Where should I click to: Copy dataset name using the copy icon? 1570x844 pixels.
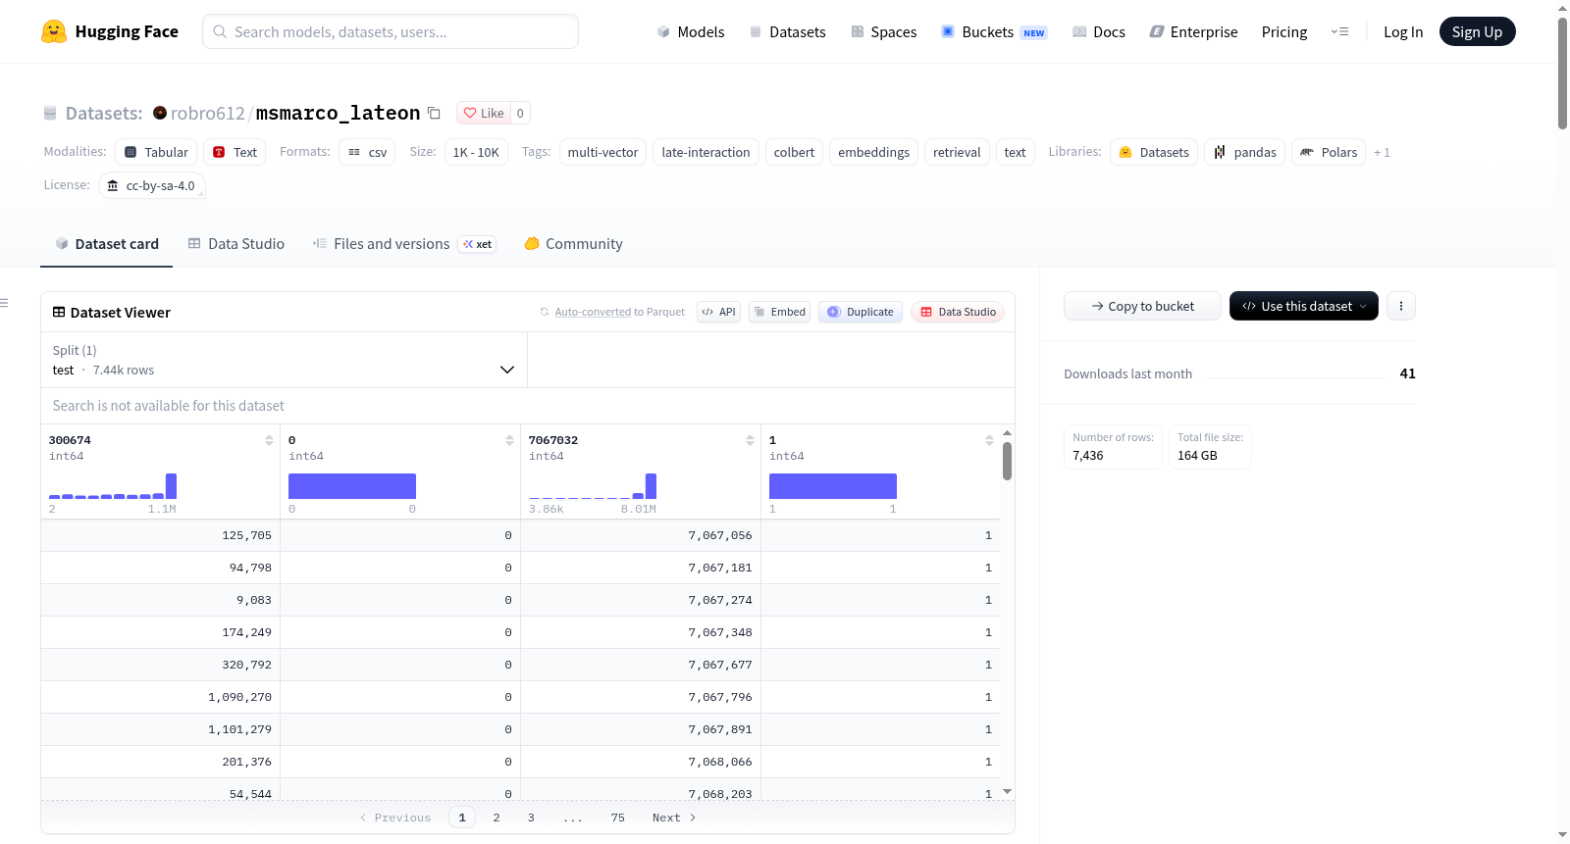[x=434, y=113]
